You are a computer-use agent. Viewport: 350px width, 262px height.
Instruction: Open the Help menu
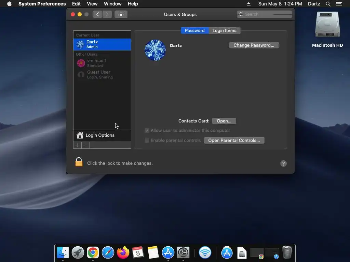pyautogui.click(x=133, y=4)
